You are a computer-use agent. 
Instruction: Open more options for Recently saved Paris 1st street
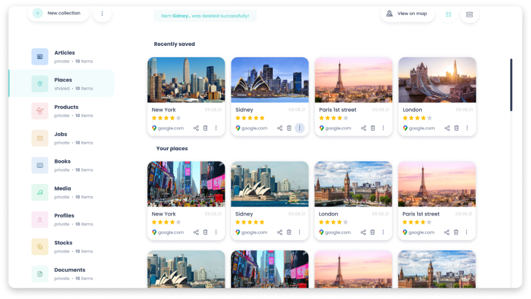pos(383,128)
